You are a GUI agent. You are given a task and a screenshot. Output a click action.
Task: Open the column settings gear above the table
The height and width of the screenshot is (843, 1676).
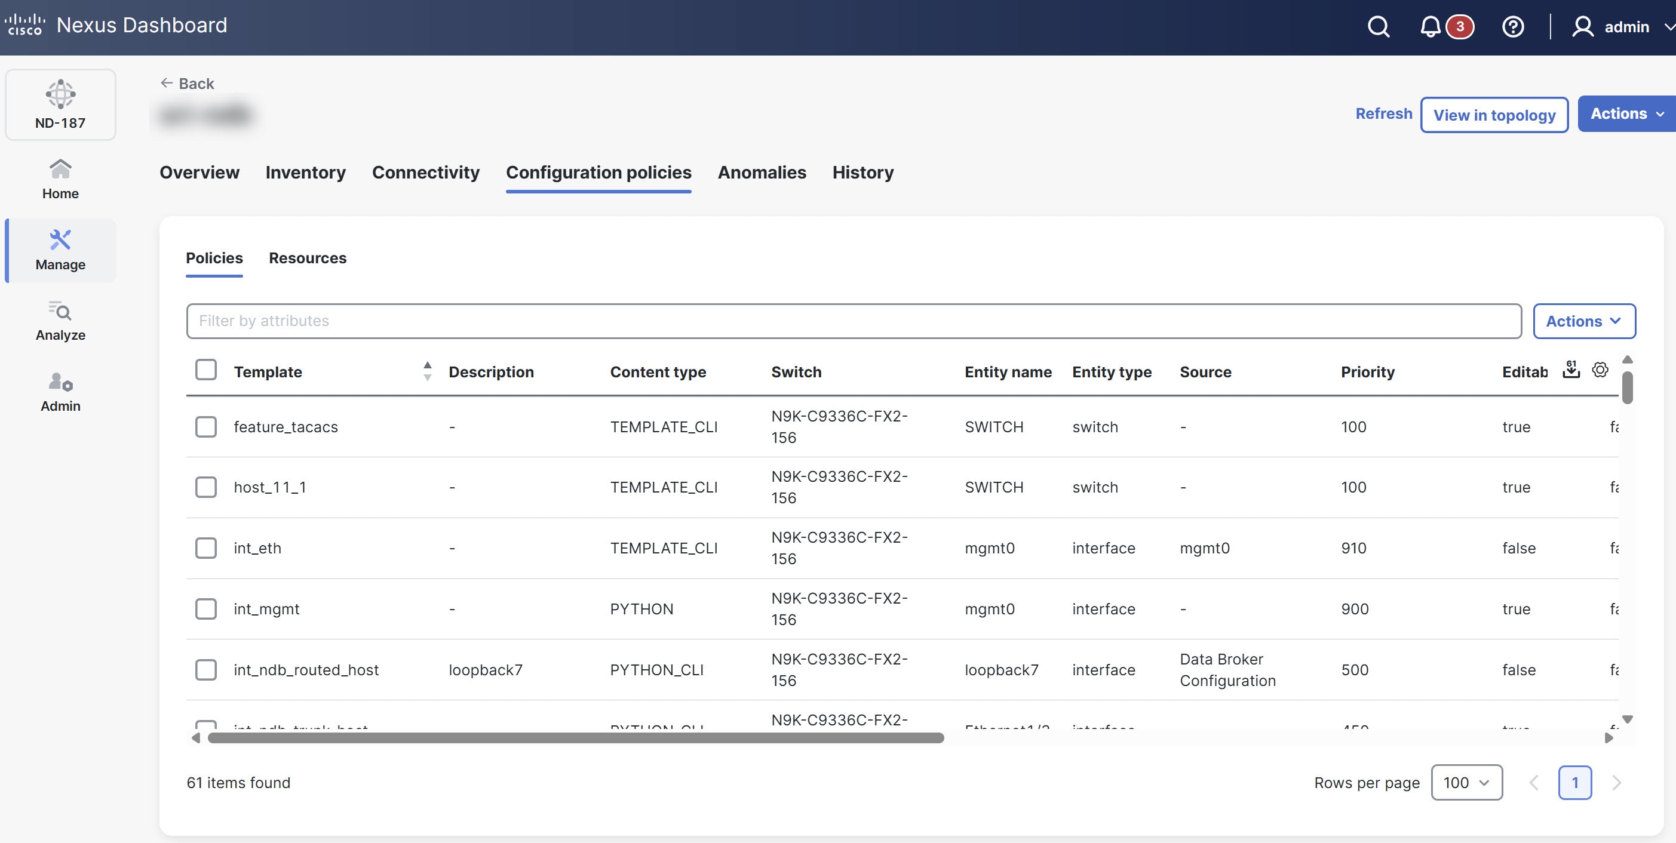pos(1600,370)
